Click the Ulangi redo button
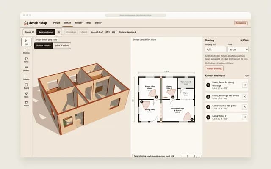The image size is (271, 169). pos(84,32)
